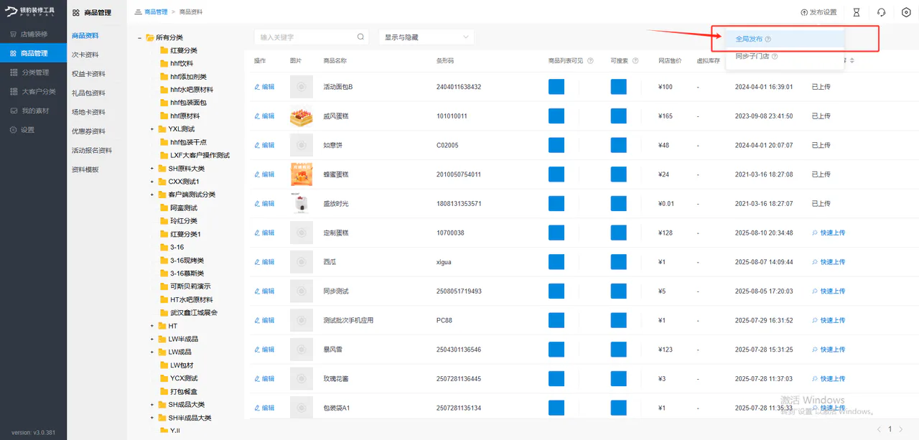Screen dimensions: 919x440
Task: Select the 武汉鑫江城展会 folder
Action: click(x=189, y=313)
